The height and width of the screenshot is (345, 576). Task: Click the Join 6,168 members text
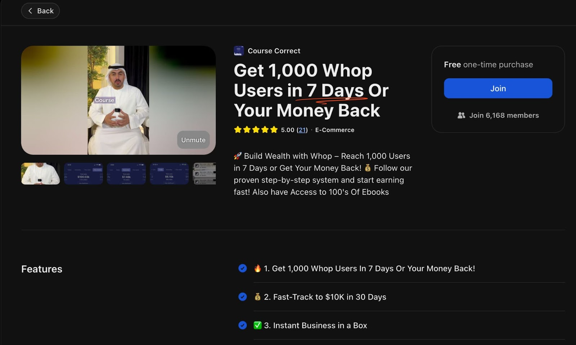pyautogui.click(x=504, y=115)
